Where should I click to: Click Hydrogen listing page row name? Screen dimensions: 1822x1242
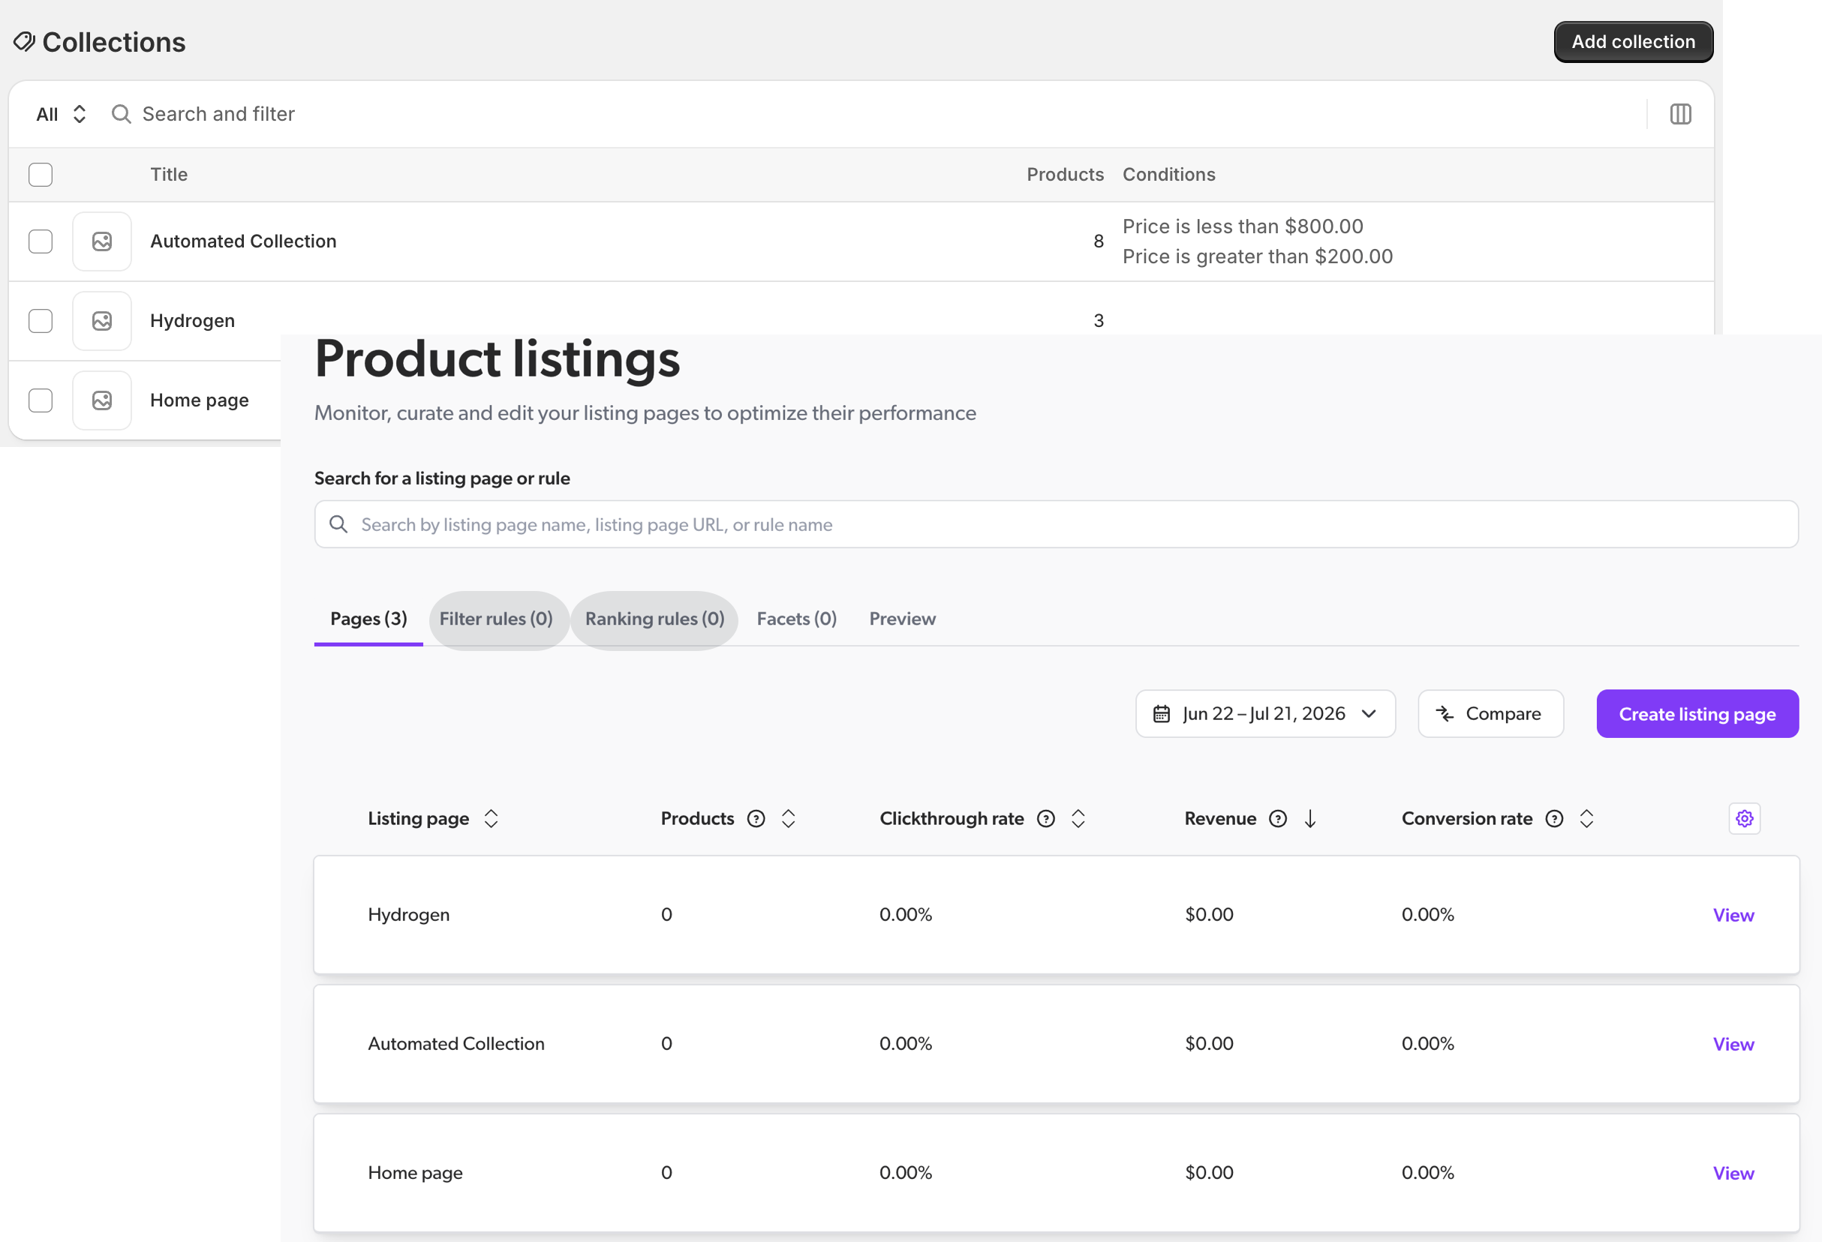coord(408,915)
